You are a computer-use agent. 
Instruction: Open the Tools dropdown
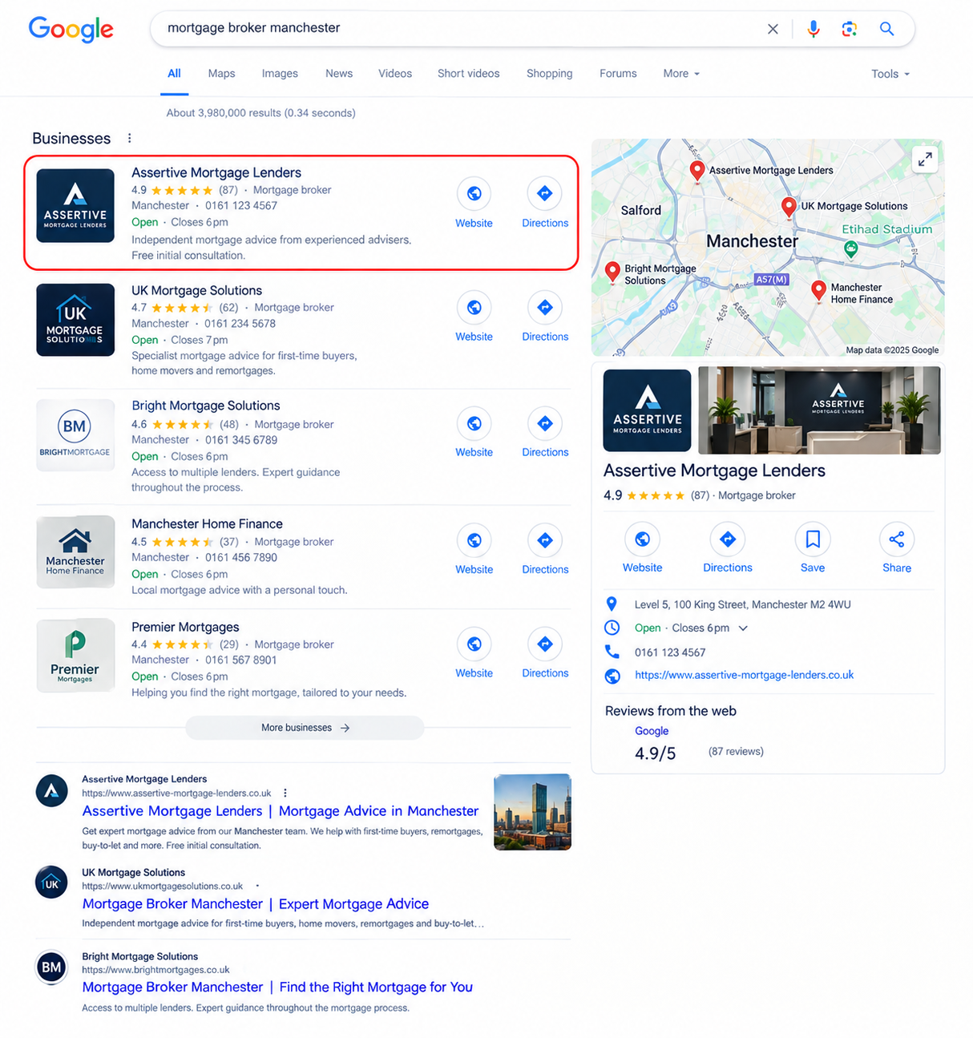tap(890, 74)
